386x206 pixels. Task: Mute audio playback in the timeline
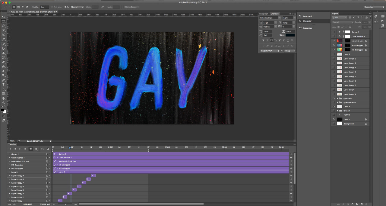[31, 149]
